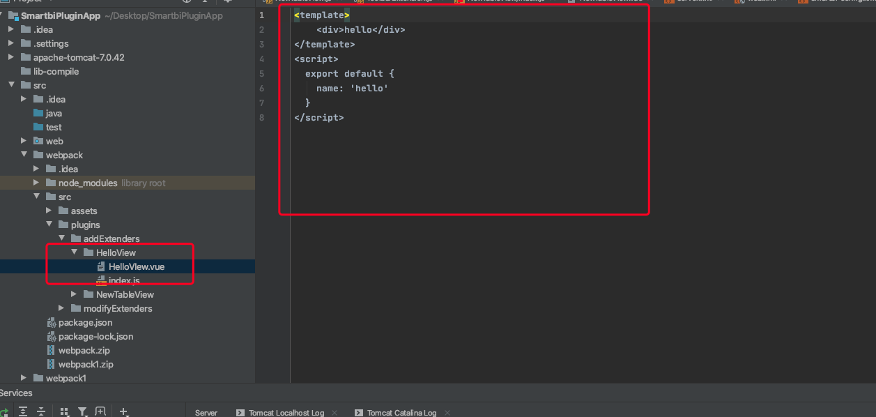Rerun the service with green arrow
The image size is (876, 417).
point(3,412)
